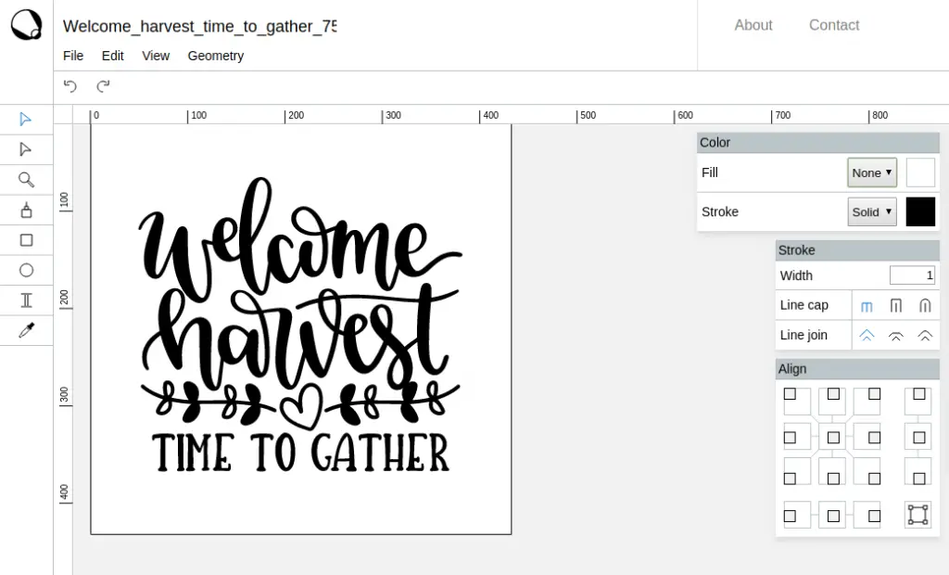Open the Edit menu
The width and height of the screenshot is (949, 575).
click(x=112, y=56)
